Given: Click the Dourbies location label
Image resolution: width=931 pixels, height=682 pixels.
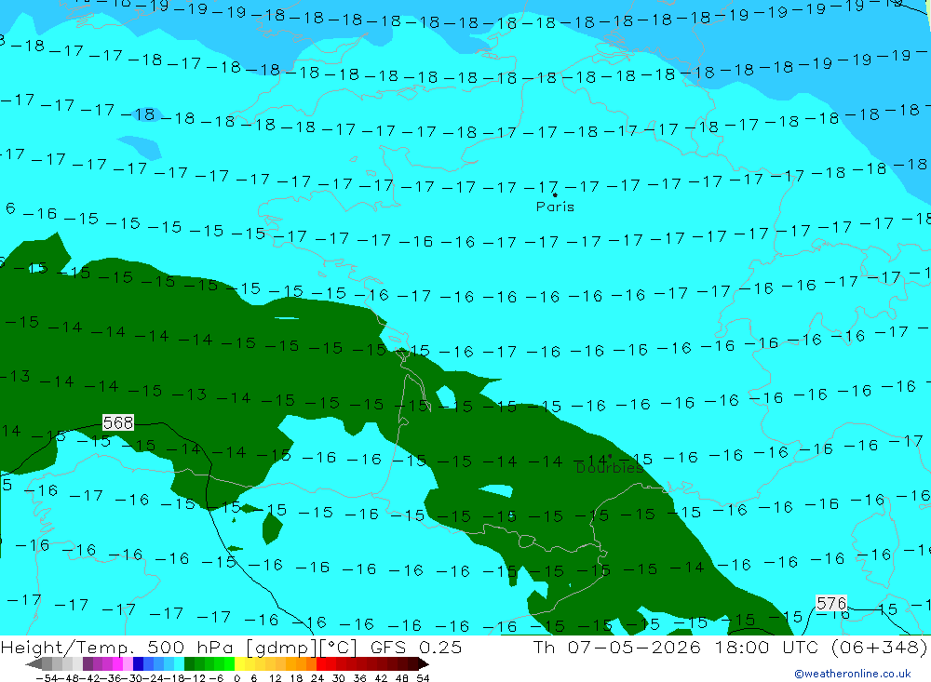Looking at the screenshot, I should click(x=610, y=468).
